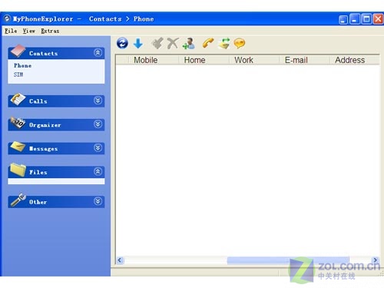The image size is (384, 288).
Task: Minimize the MyPhoneExplorer window
Action: click(355, 19)
